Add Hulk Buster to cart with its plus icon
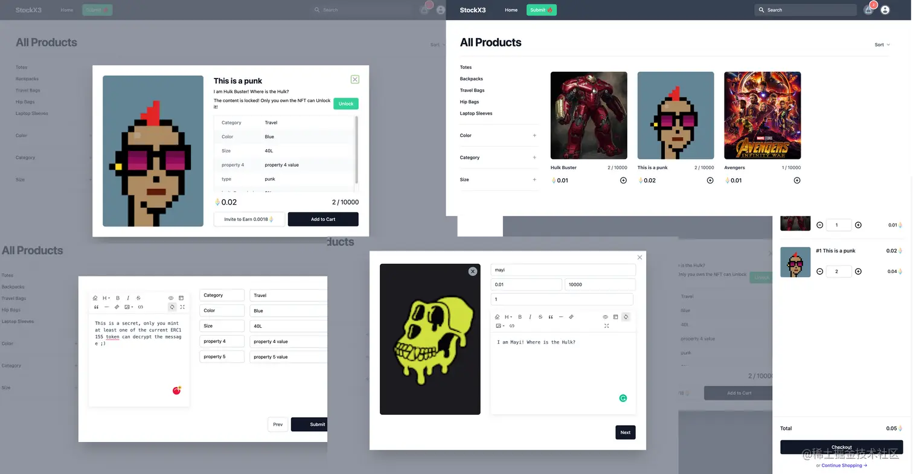 pos(623,181)
